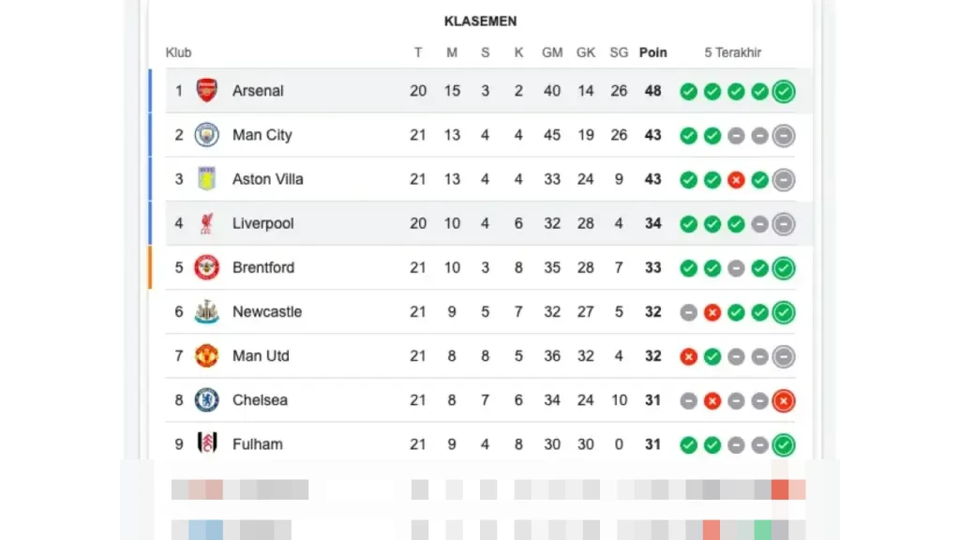Click the Arsenal club crest icon
960x540 pixels.
206,91
